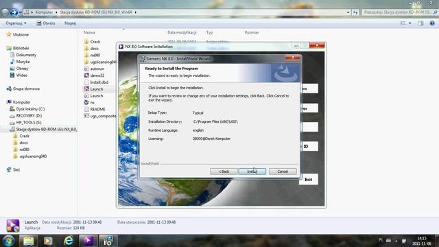Sort by the Nazwa column header
The width and height of the screenshot is (439, 247).
tap(89, 32)
